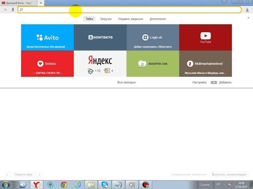Click the Включить синхронизацию button
The width and height of the screenshot is (253, 189).
tap(229, 175)
